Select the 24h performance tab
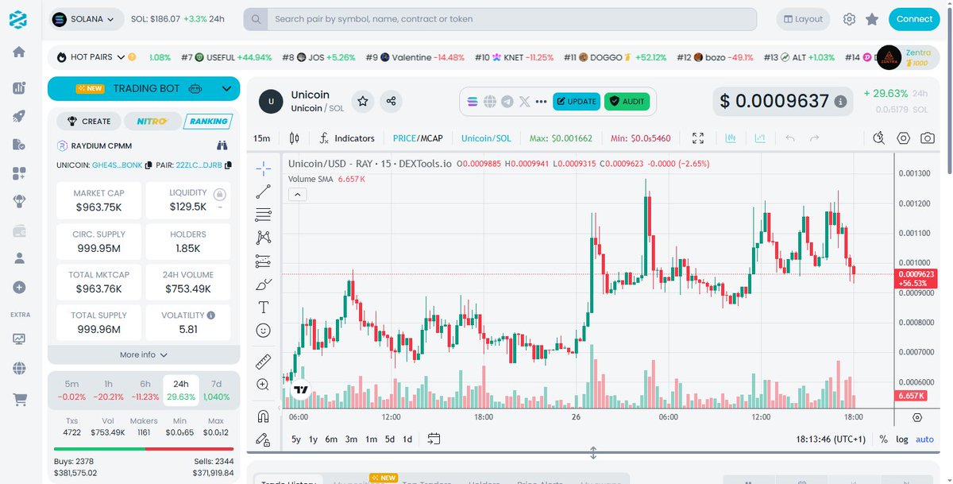Image resolution: width=953 pixels, height=484 pixels. point(181,389)
